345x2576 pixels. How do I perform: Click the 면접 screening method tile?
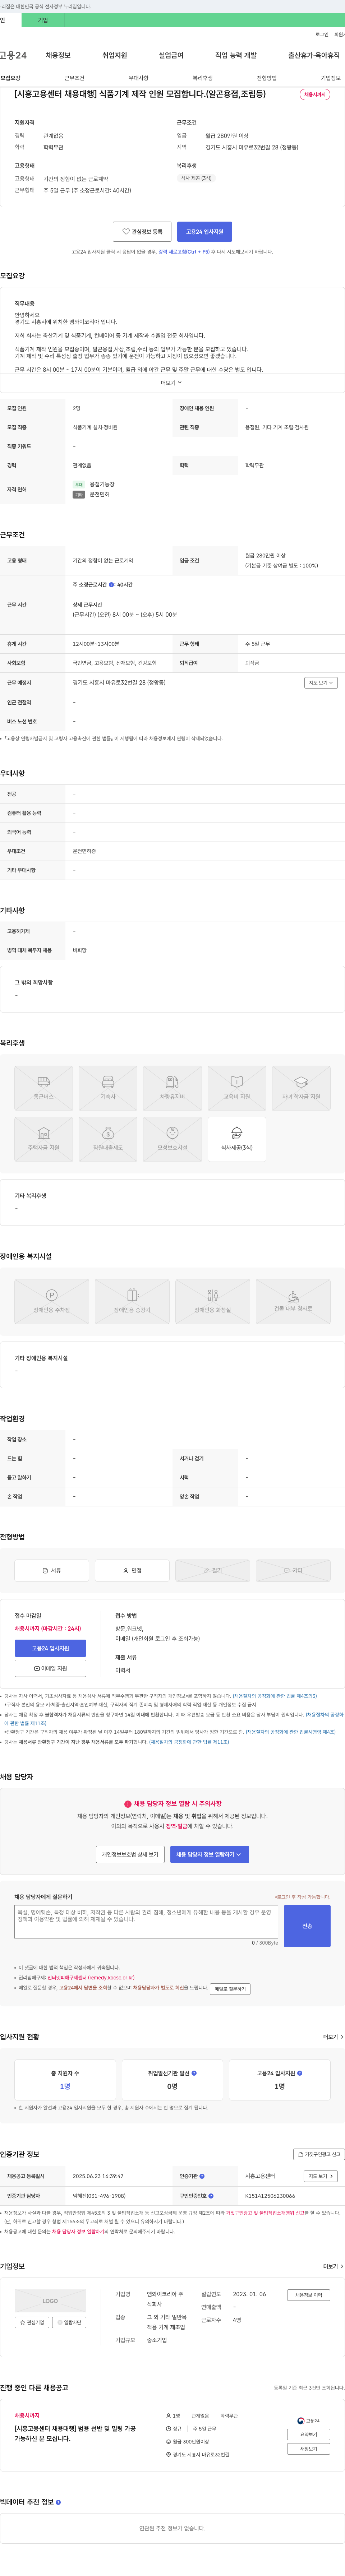132,1570
